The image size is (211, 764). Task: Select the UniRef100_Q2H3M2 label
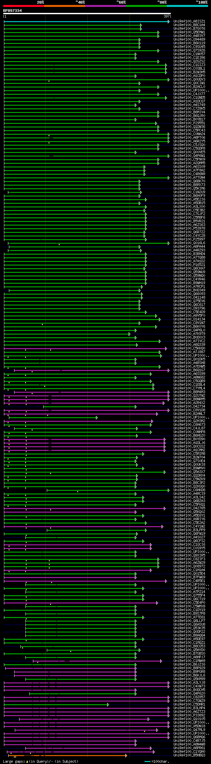189,421
